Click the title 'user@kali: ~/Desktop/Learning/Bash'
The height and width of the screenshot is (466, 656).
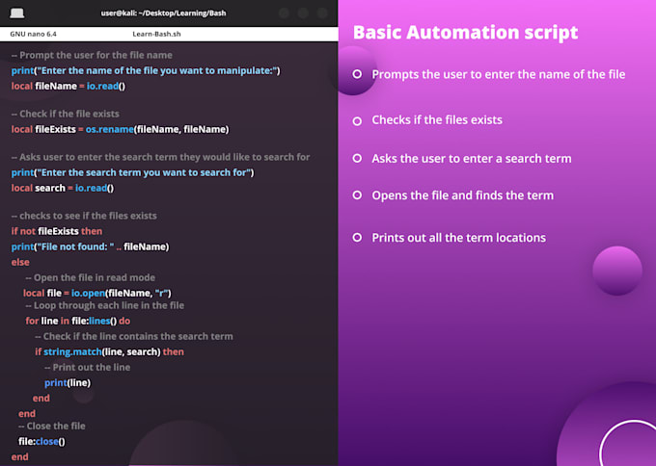click(x=163, y=13)
